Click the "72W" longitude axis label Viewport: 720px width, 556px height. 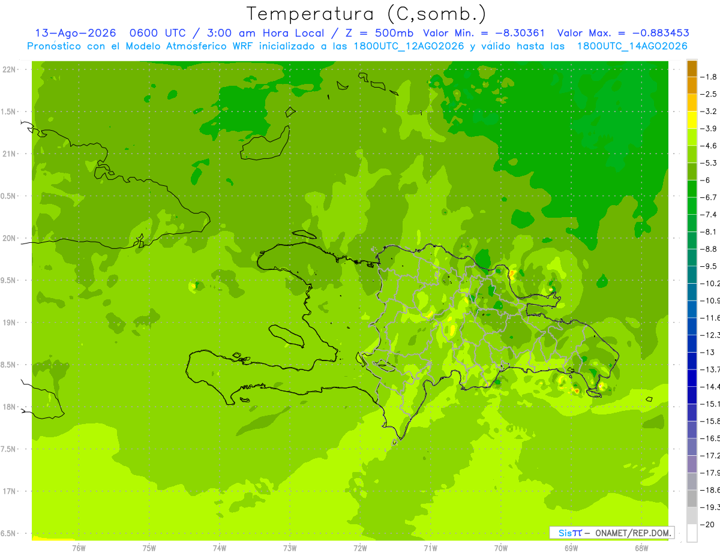click(x=361, y=548)
